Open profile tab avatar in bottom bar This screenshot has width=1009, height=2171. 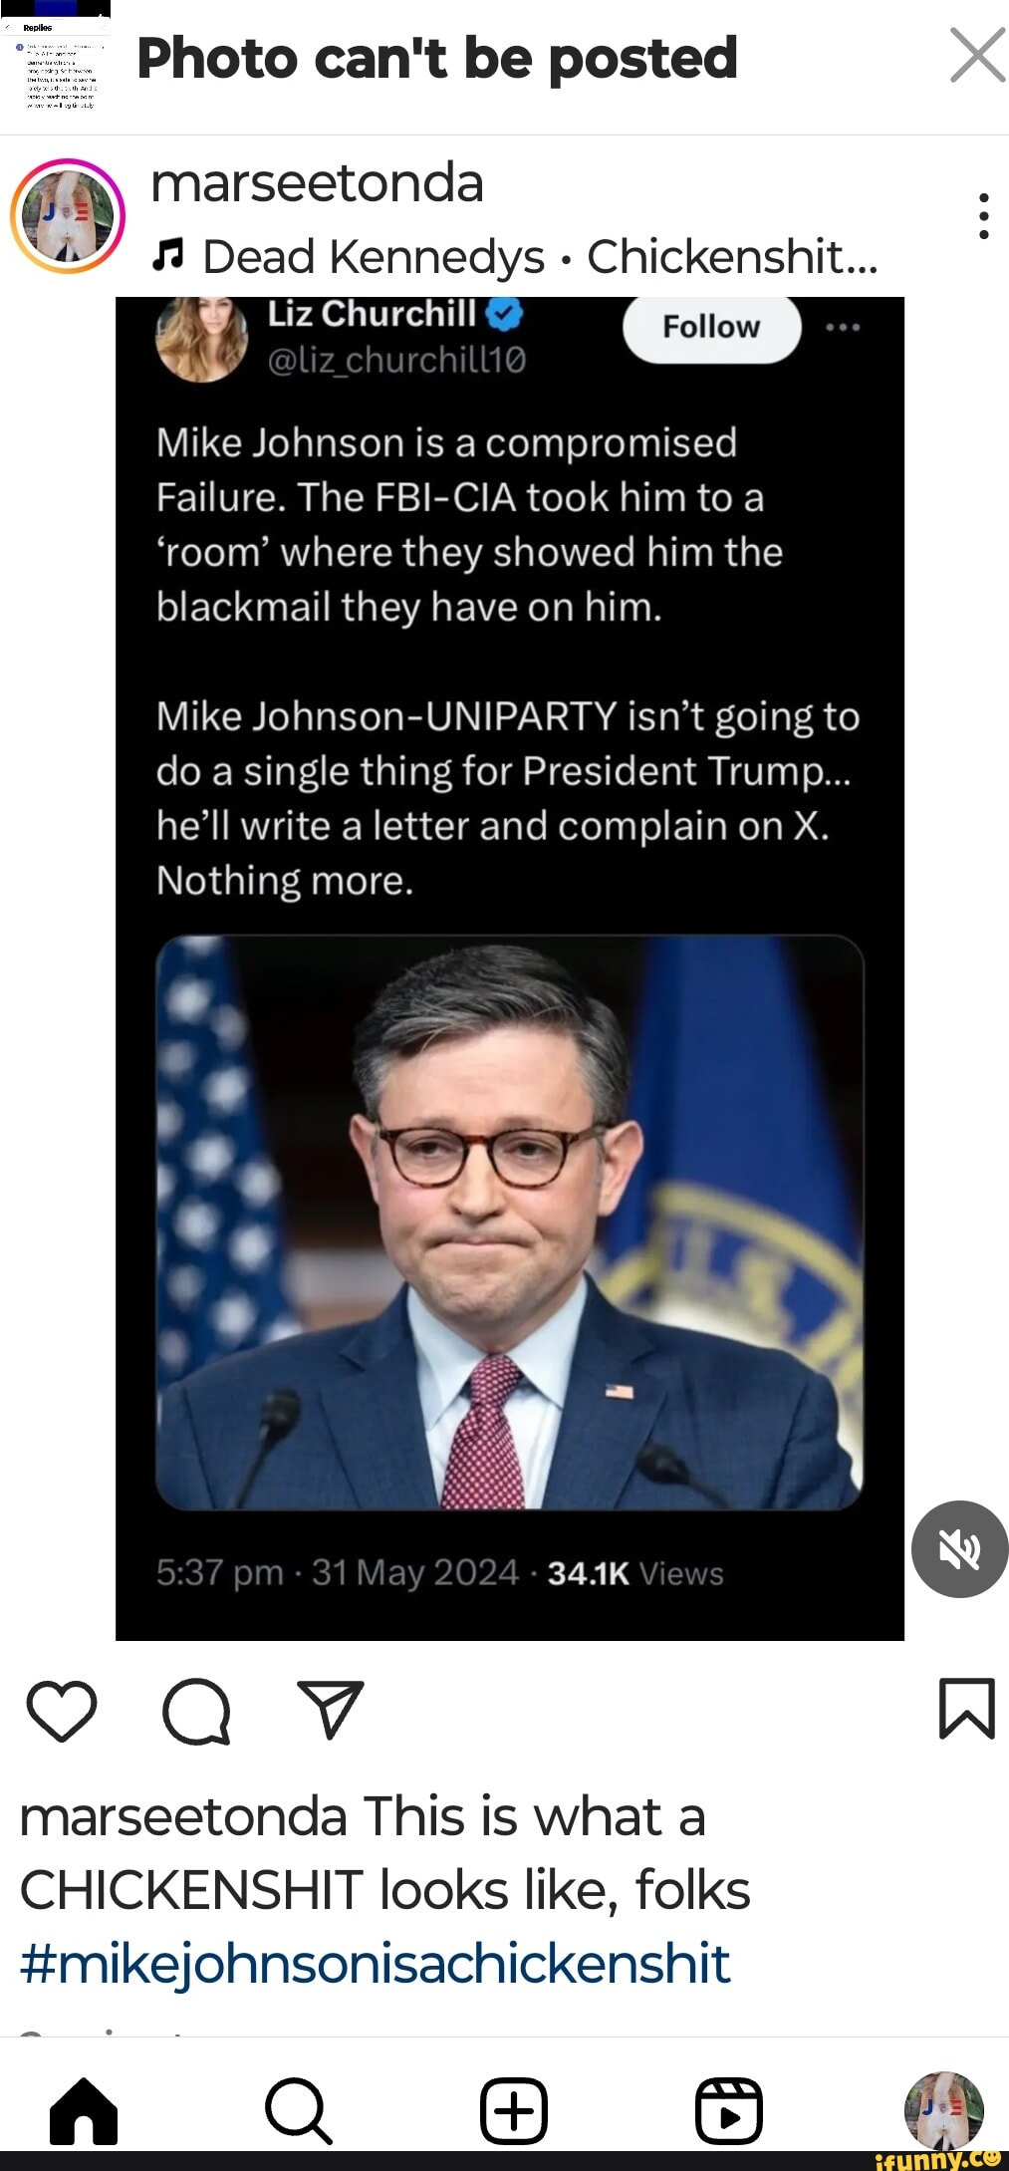tap(943, 2110)
